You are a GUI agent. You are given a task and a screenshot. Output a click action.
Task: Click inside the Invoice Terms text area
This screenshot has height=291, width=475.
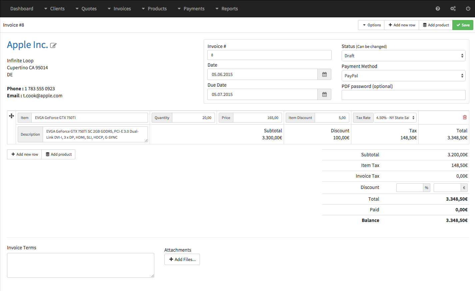click(x=80, y=265)
